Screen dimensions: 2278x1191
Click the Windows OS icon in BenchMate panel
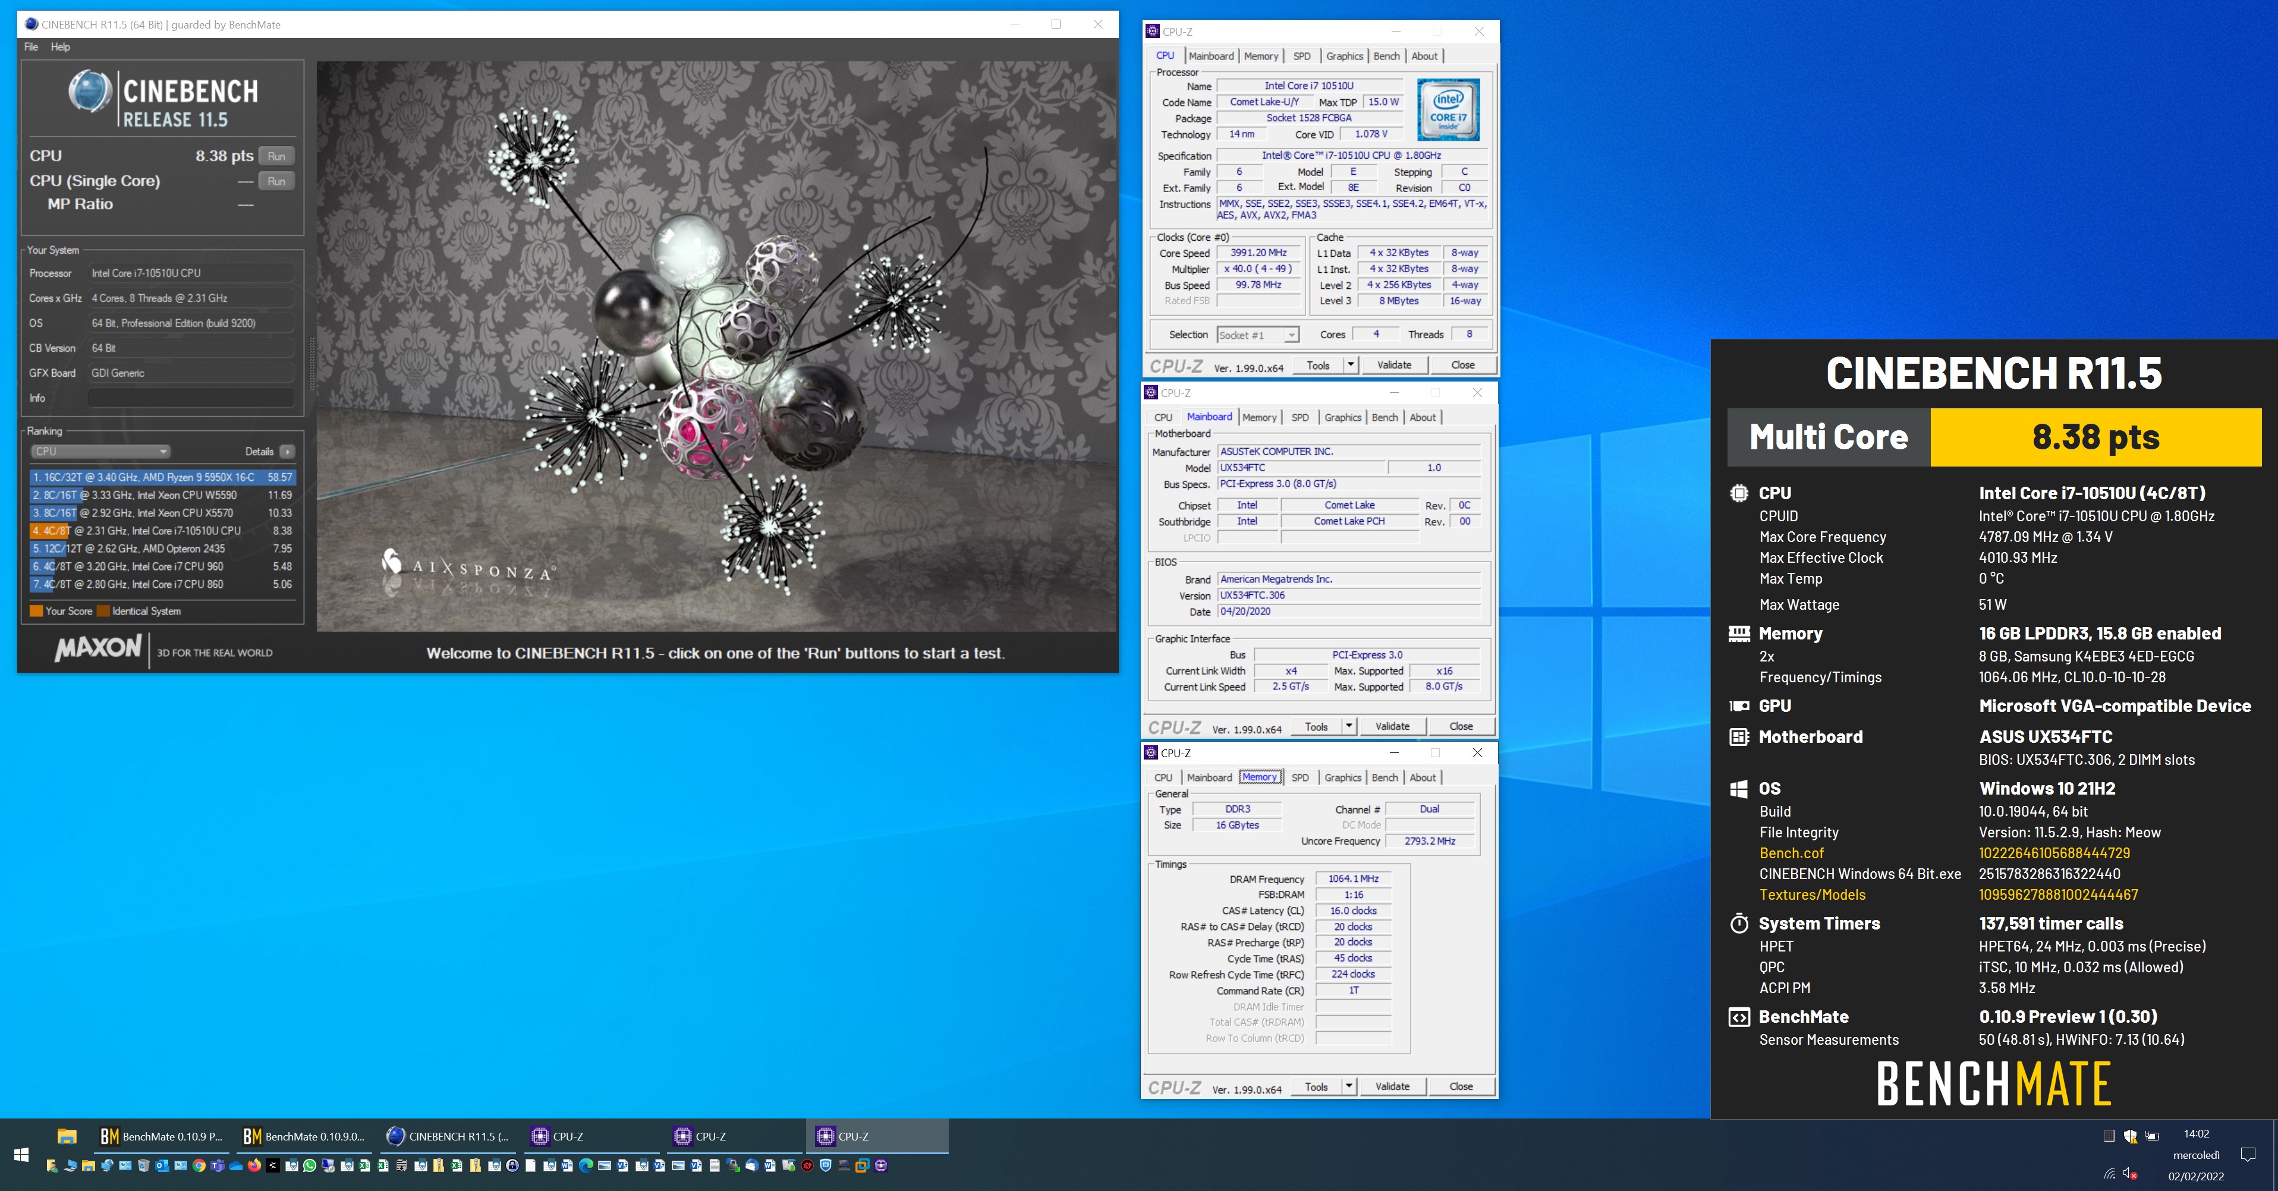(1739, 789)
